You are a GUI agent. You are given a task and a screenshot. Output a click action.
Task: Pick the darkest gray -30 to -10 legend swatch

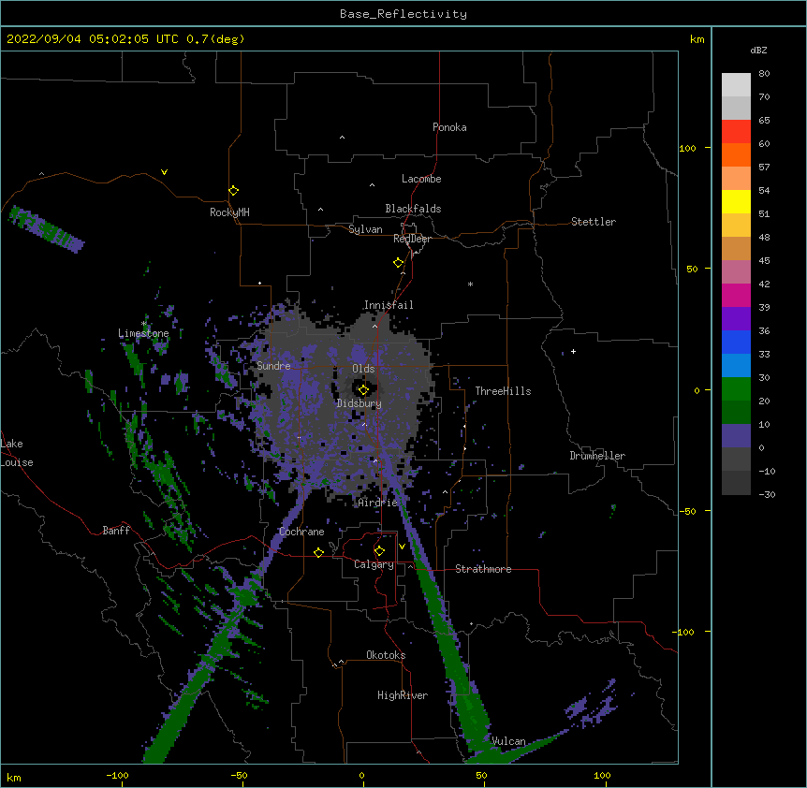click(736, 483)
